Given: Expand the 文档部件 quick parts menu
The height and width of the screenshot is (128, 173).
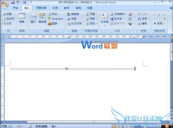Looking at the screenshot, I should [x=119, y=14].
